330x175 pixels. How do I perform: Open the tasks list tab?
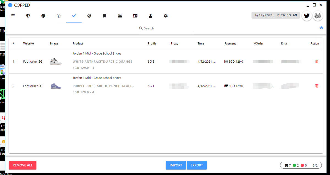coord(13,16)
